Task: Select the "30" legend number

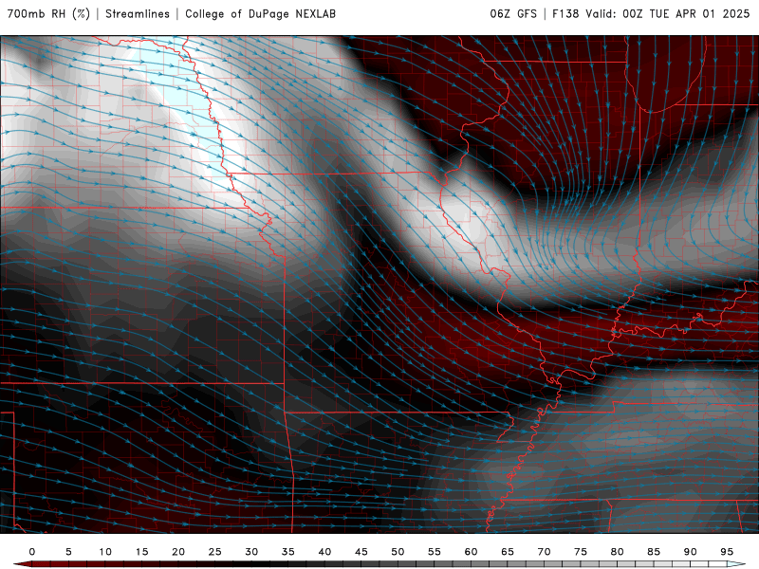Action: coord(251,552)
